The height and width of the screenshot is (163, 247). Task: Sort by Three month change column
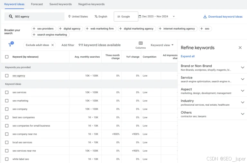(113, 57)
